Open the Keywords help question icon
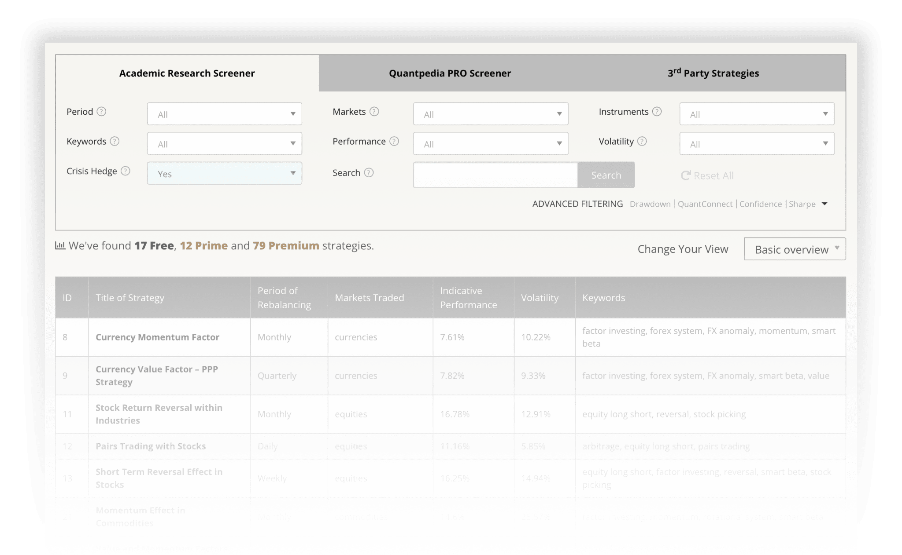 click(115, 141)
